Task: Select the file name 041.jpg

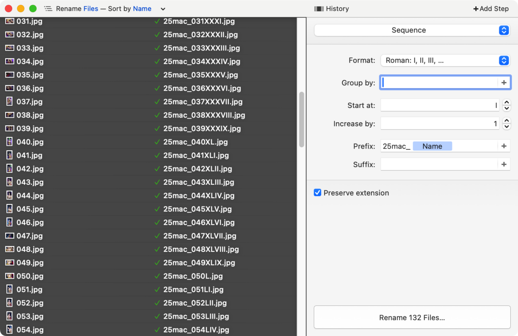Action: pyautogui.click(x=30, y=155)
